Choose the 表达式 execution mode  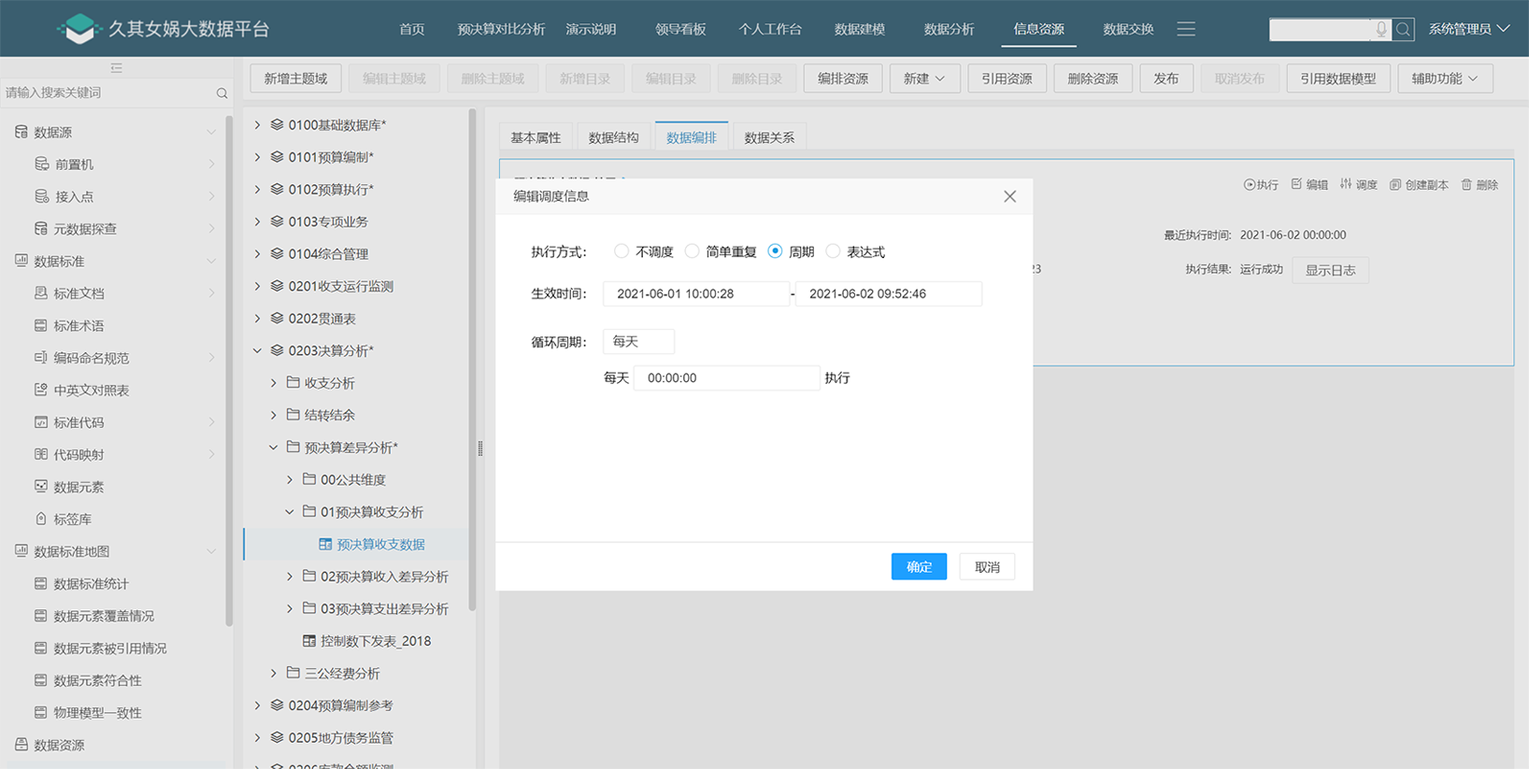click(833, 251)
